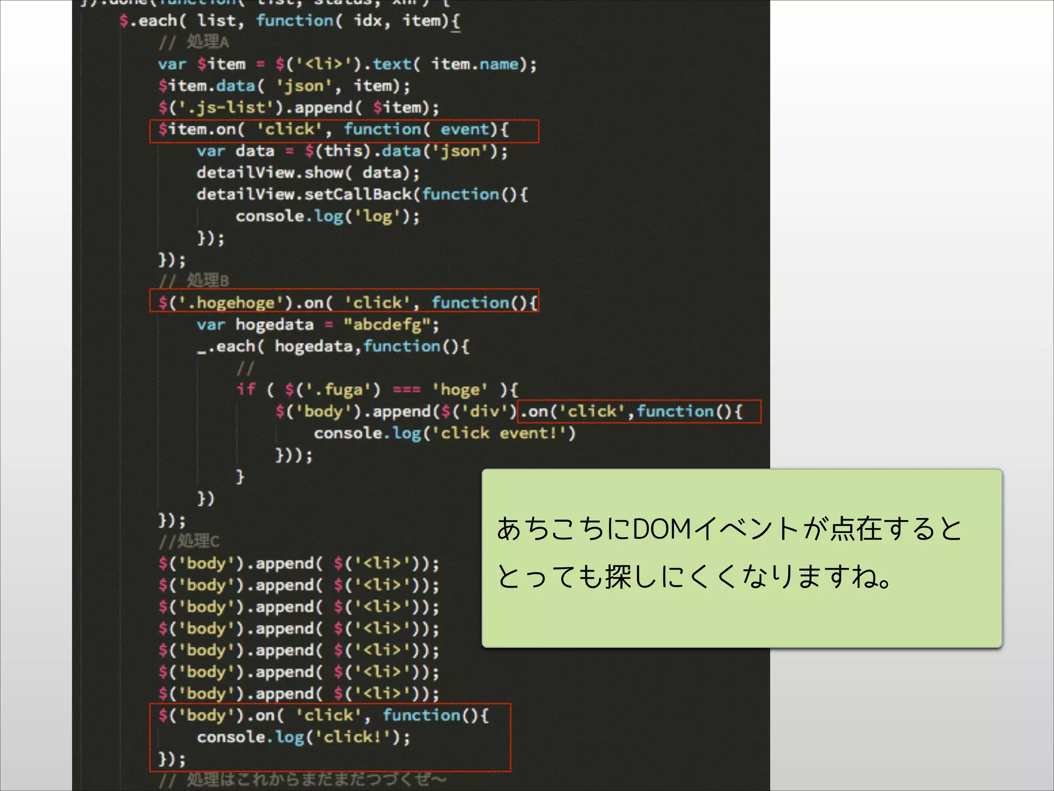The image size is (1054, 791).
Task: Click the last comment '// 処理はこれからまだまだつづくぜ〜'
Action: point(303,780)
